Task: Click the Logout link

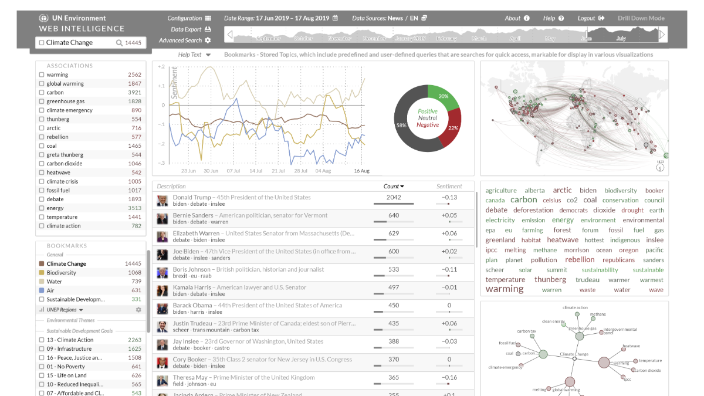Action: tap(587, 18)
